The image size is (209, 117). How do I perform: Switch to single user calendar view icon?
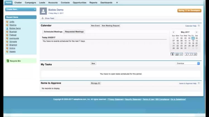(x=172, y=54)
